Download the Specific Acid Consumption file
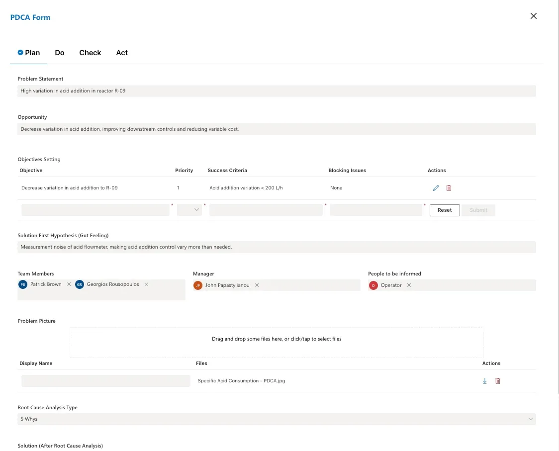The width and height of the screenshot is (559, 451). click(x=485, y=381)
